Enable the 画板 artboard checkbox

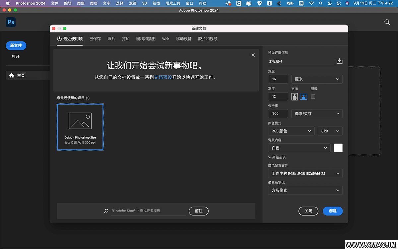[x=313, y=97]
